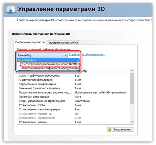Switch to Программные настройки tab
The width and height of the screenshot is (156, 145).
click(x=63, y=43)
